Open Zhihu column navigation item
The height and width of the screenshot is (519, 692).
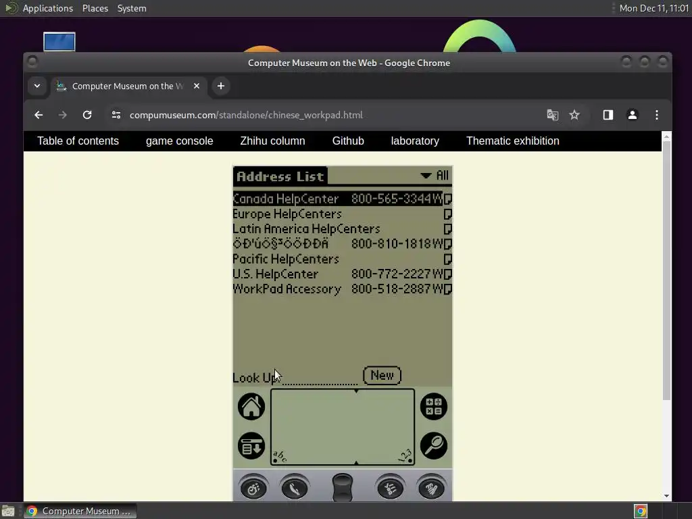point(273,141)
